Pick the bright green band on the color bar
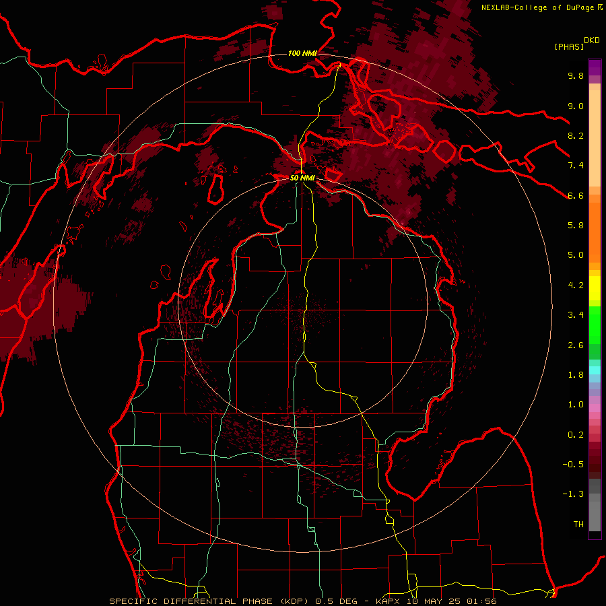606x606 pixels. (595, 325)
